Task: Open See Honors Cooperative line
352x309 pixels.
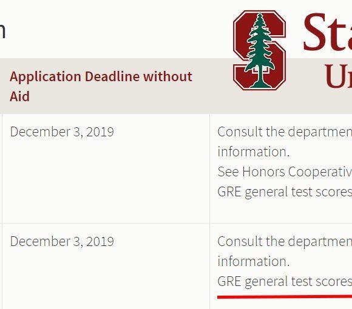Action: click(x=285, y=172)
